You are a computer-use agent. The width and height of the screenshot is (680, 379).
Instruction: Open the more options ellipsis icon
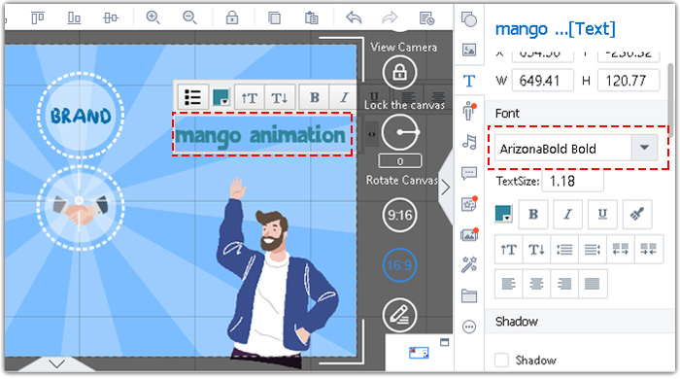click(469, 327)
